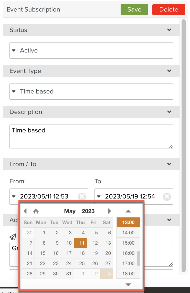This screenshot has height=293, width=190.
Task: Clear the To date field
Action: 167,196
